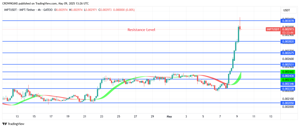Click date 15 on time axis
This screenshot has width=300, height=128.
(34, 117)
